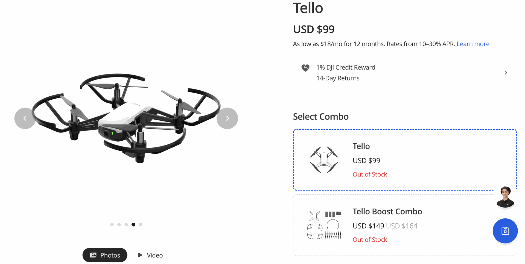Expand the rewards and returns chevron
This screenshot has height=264, width=525.
pos(506,73)
